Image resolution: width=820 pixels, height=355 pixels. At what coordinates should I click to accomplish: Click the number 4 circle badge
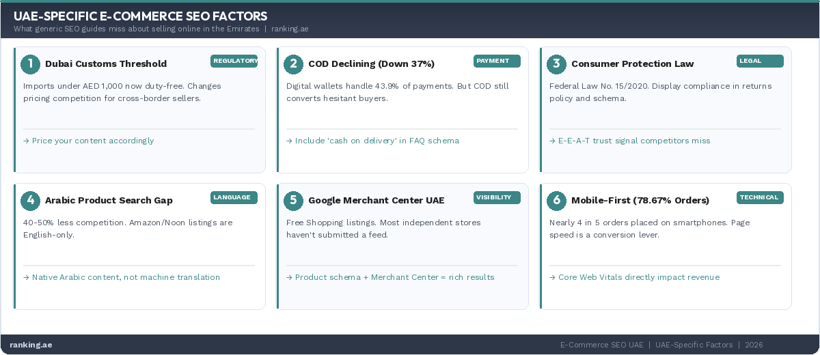click(x=30, y=201)
